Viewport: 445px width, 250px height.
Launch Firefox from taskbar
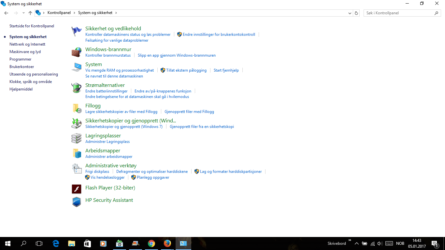[x=167, y=243]
